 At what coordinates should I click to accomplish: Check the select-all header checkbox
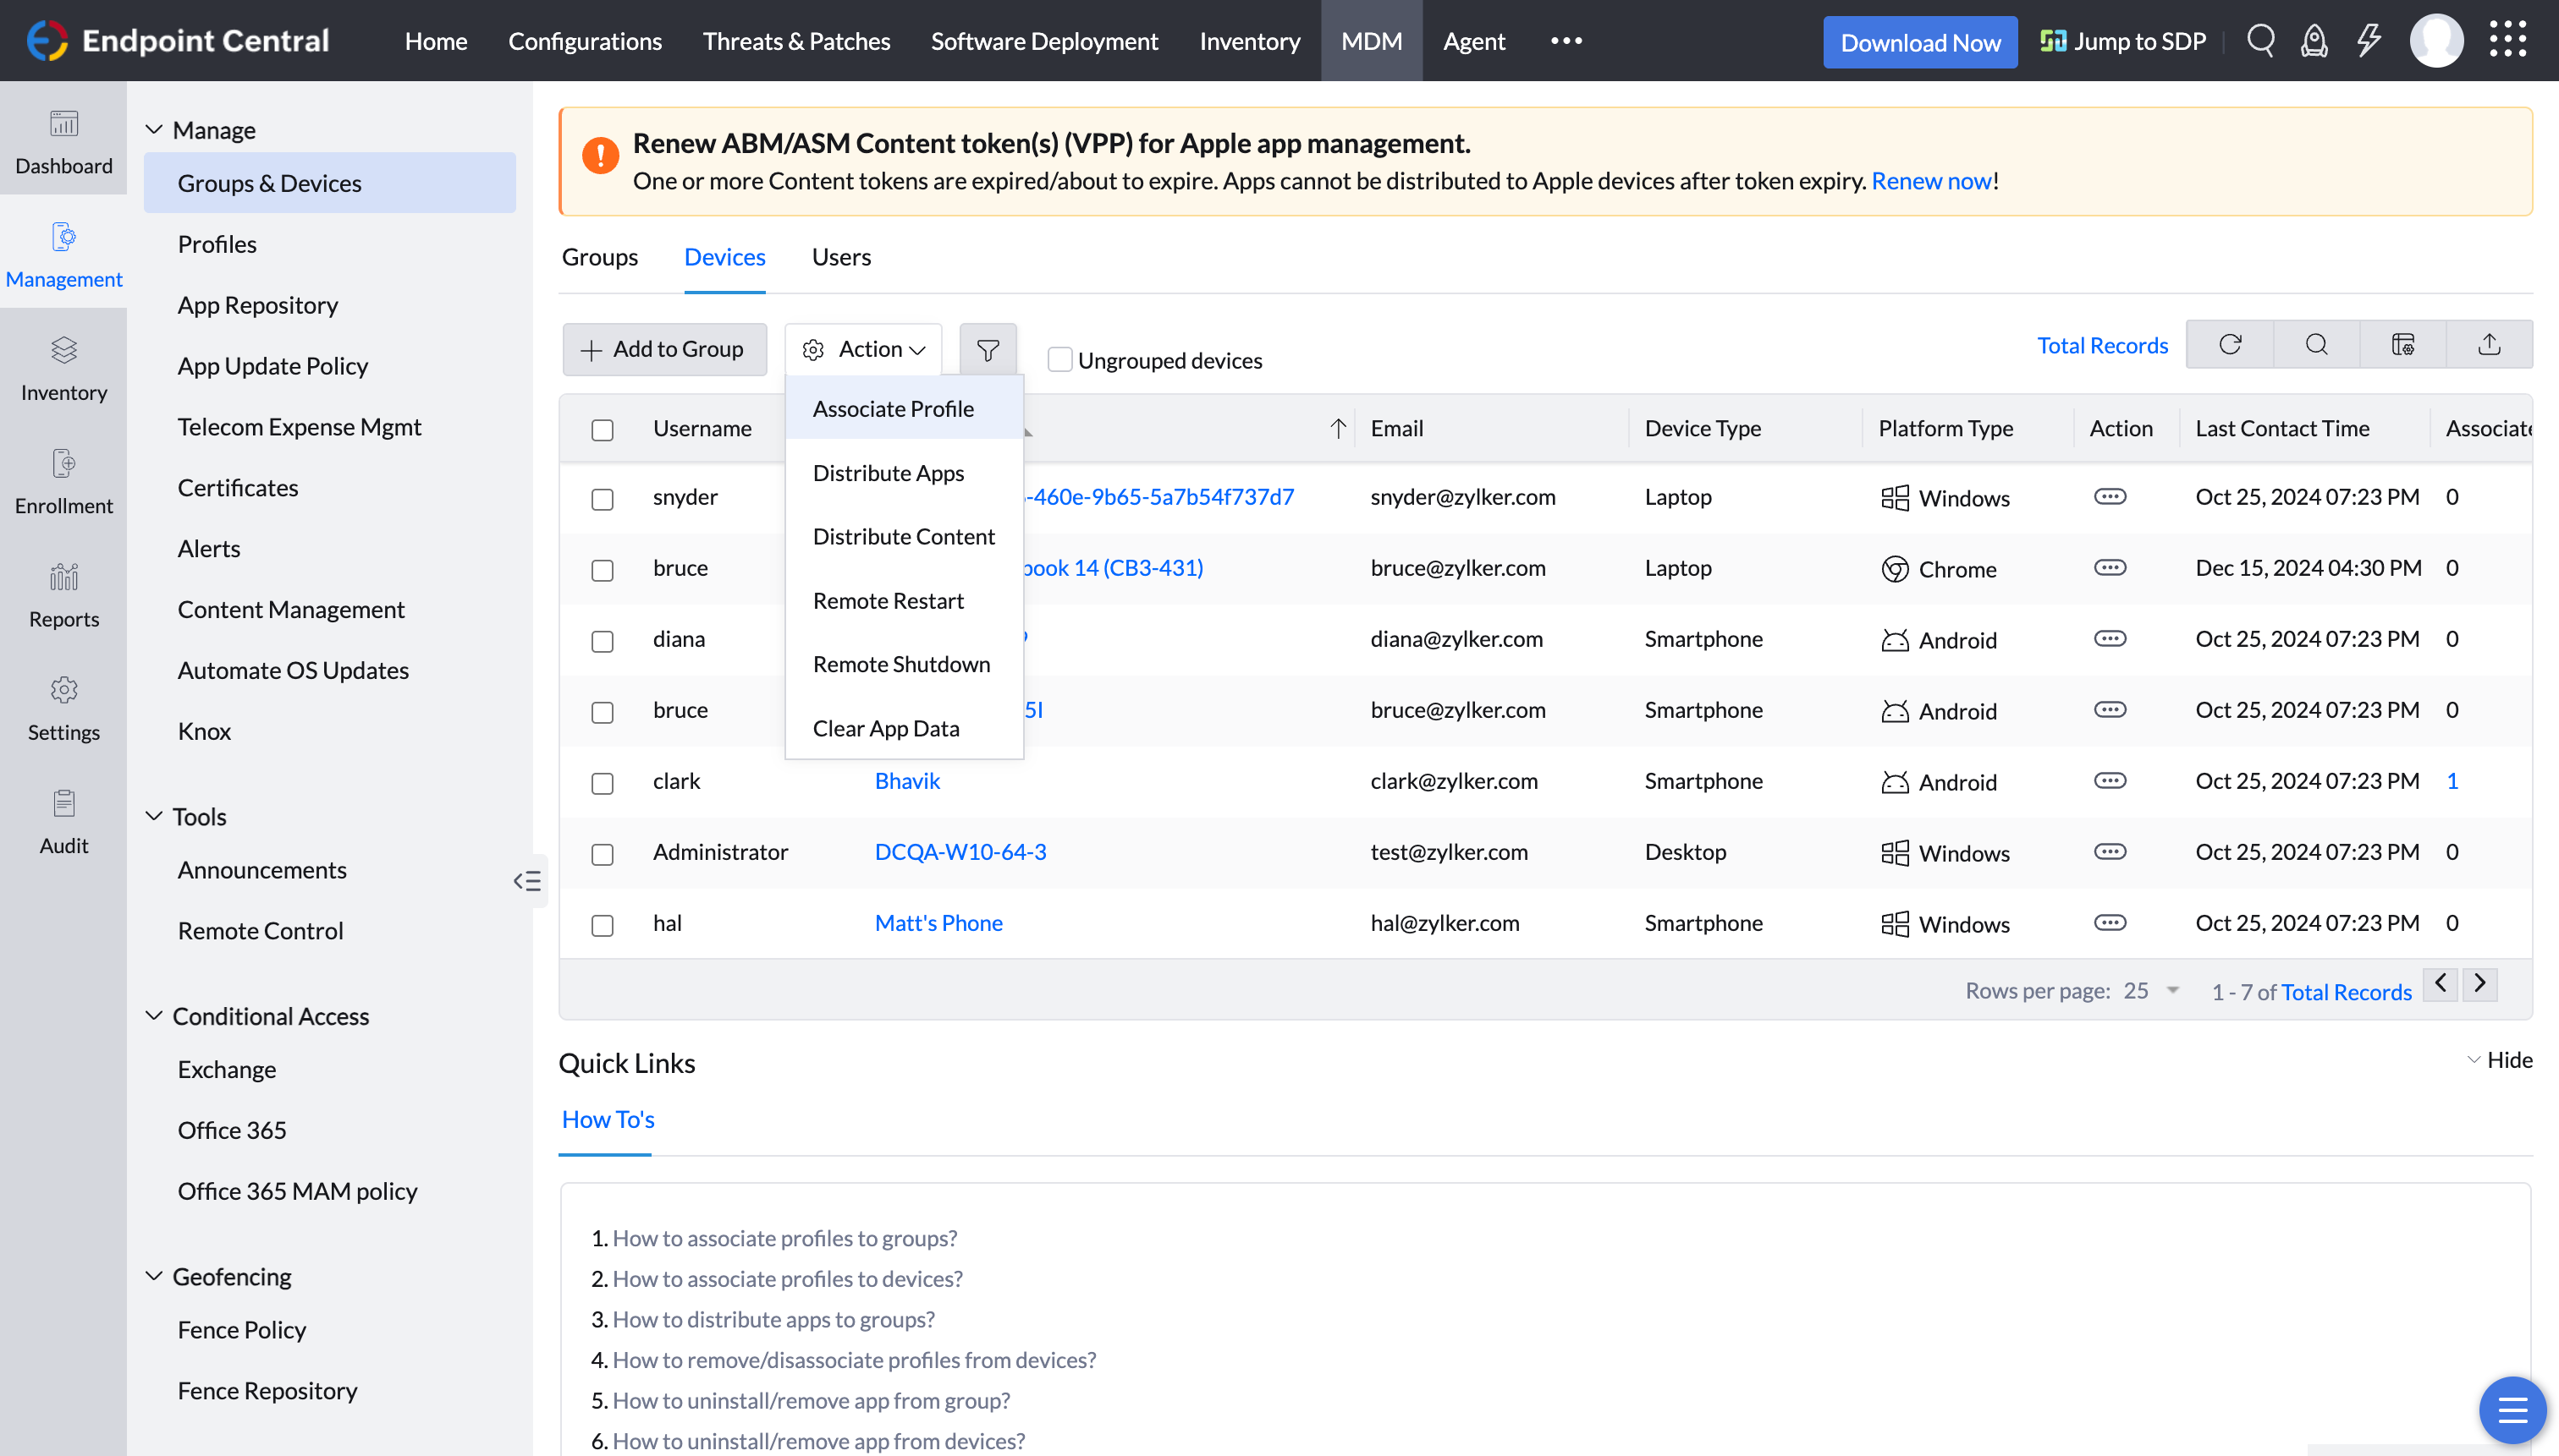click(x=602, y=430)
